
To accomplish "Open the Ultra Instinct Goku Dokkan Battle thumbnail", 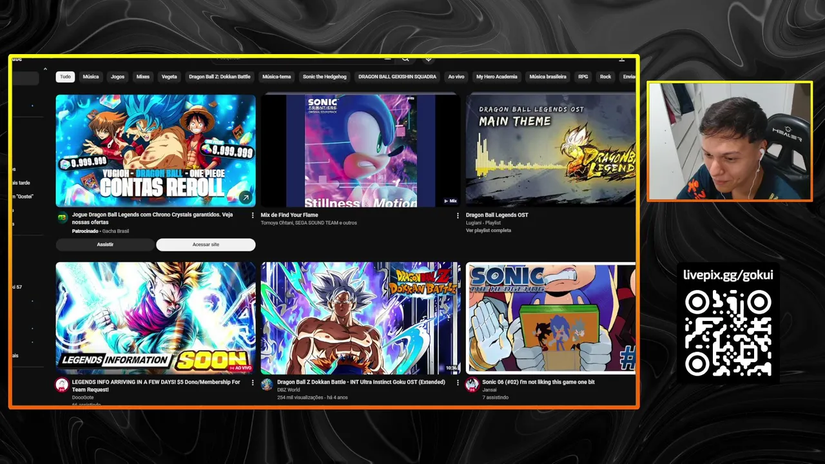I will [361, 318].
